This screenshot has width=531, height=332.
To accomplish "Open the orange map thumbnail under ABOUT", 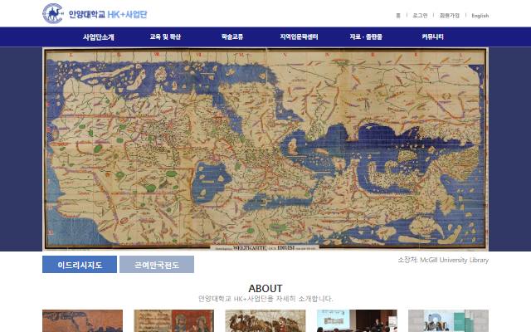I will click(x=83, y=321).
